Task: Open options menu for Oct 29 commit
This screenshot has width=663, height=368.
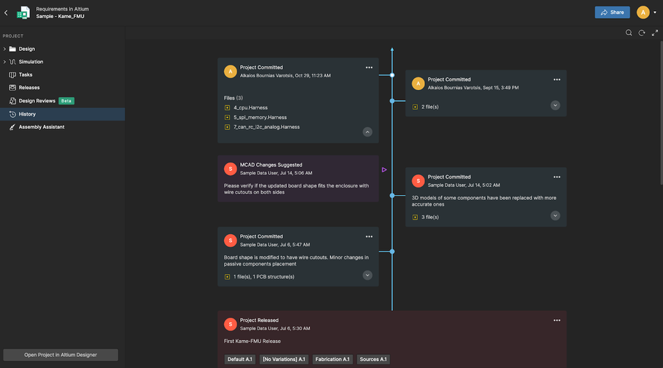Action: (x=369, y=68)
